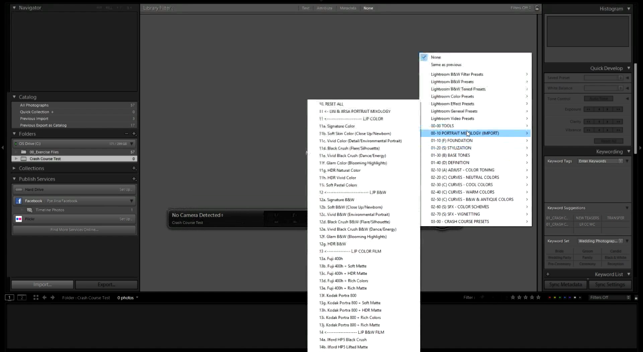Click Find More Services Online
This screenshot has width=643, height=352.
pyautogui.click(x=74, y=230)
